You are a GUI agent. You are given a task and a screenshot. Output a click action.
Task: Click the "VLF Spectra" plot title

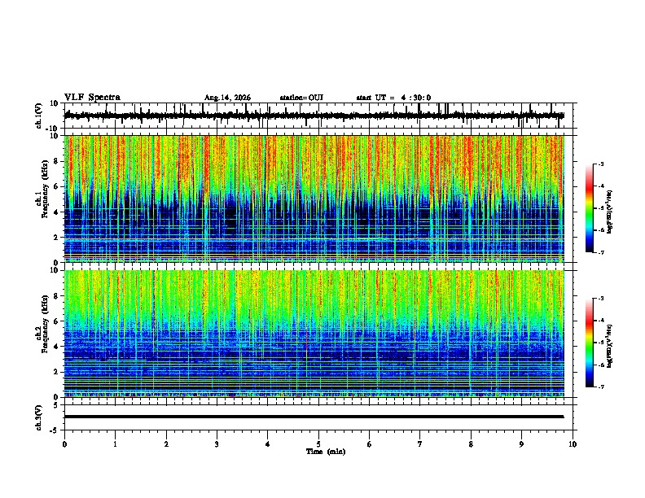tap(92, 98)
